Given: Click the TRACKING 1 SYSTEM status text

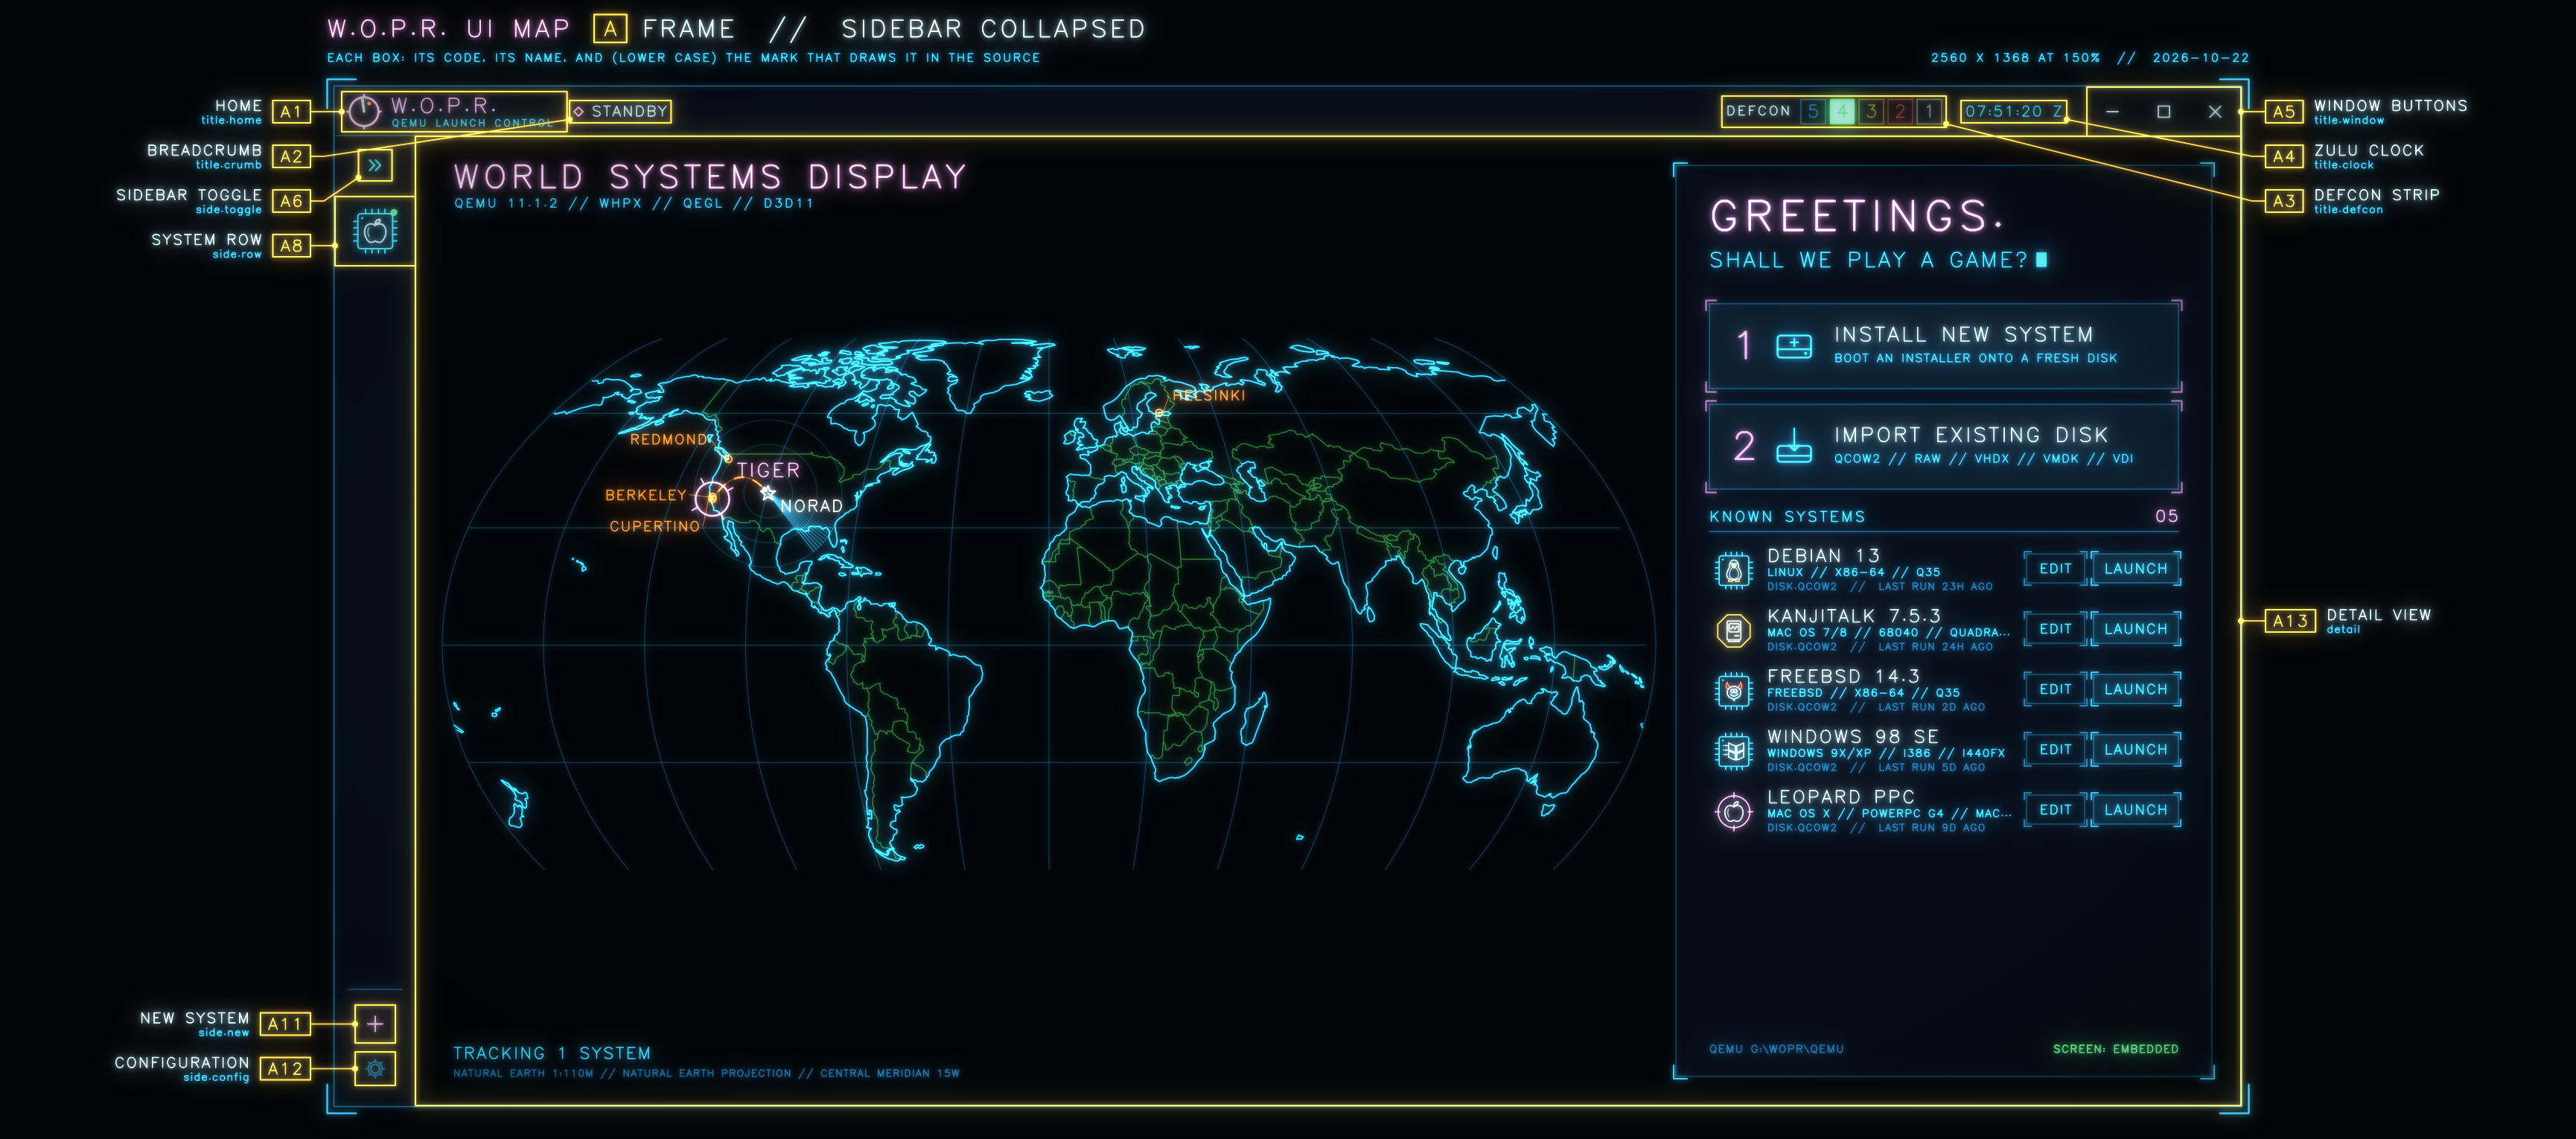Looking at the screenshot, I should 552,1053.
